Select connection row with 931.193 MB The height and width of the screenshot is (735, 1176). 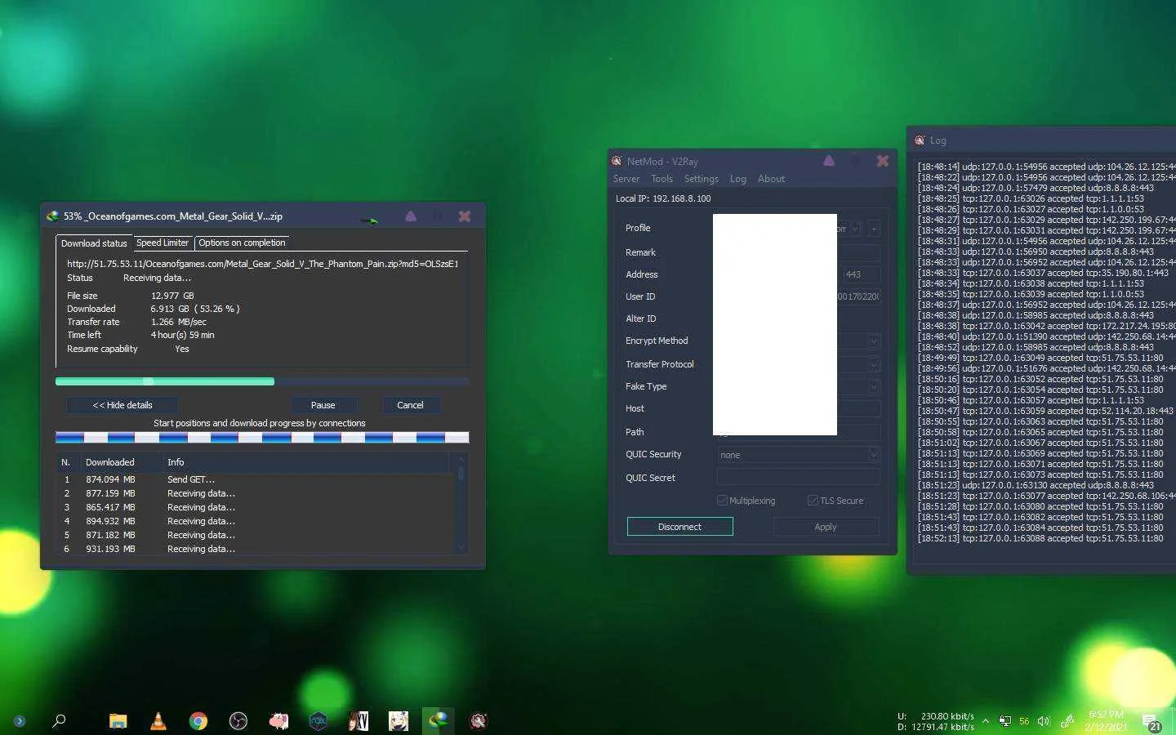[256, 549]
